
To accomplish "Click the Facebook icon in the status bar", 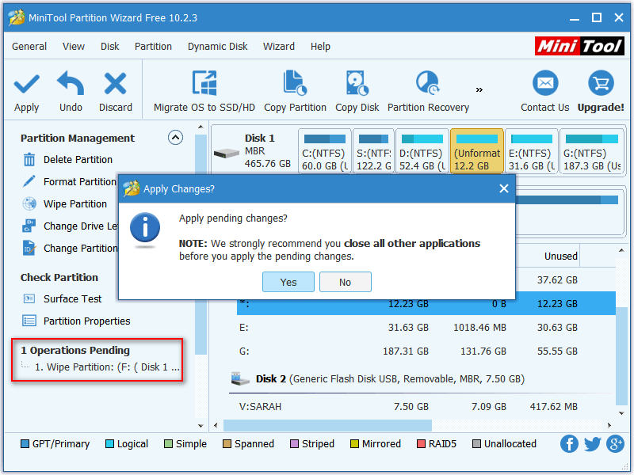I will [569, 444].
